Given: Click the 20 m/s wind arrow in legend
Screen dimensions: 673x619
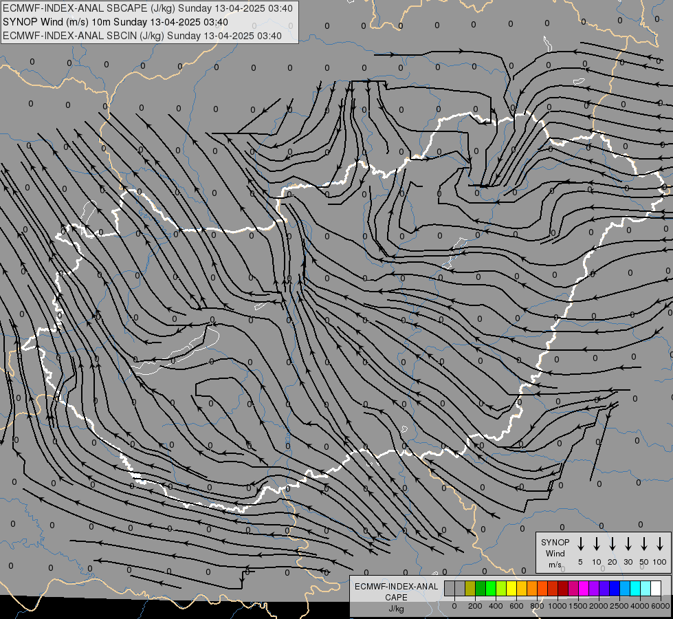Looking at the screenshot, I should coord(613,543).
